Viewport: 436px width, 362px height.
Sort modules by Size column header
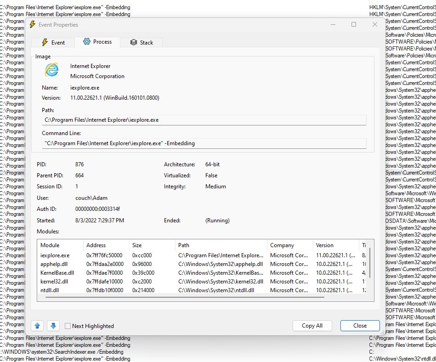tap(152, 245)
